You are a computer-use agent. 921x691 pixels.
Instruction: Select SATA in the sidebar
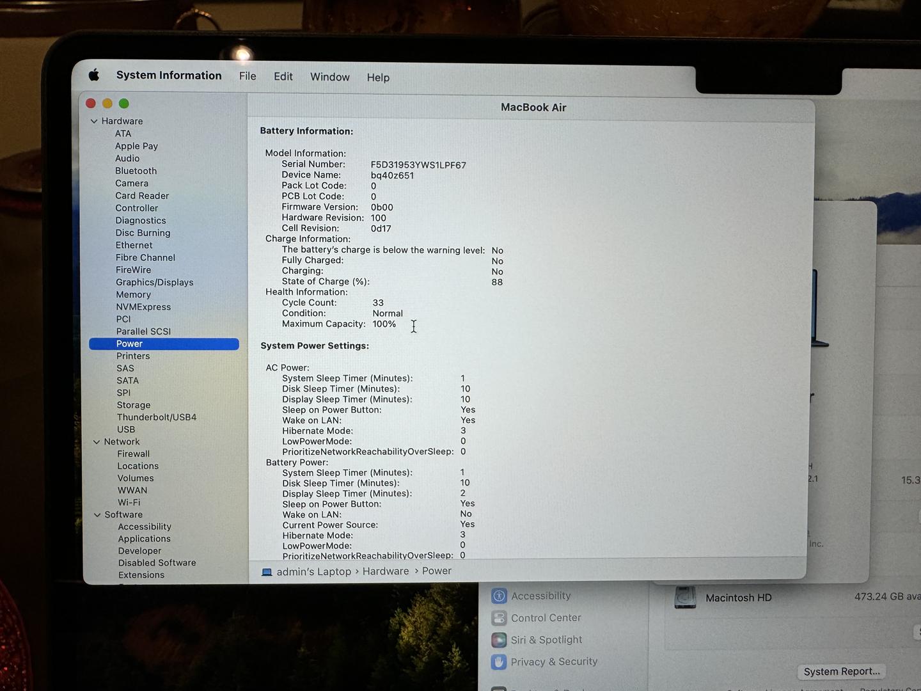(x=127, y=380)
